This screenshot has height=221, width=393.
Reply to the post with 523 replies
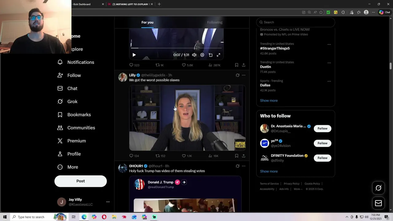point(134,65)
